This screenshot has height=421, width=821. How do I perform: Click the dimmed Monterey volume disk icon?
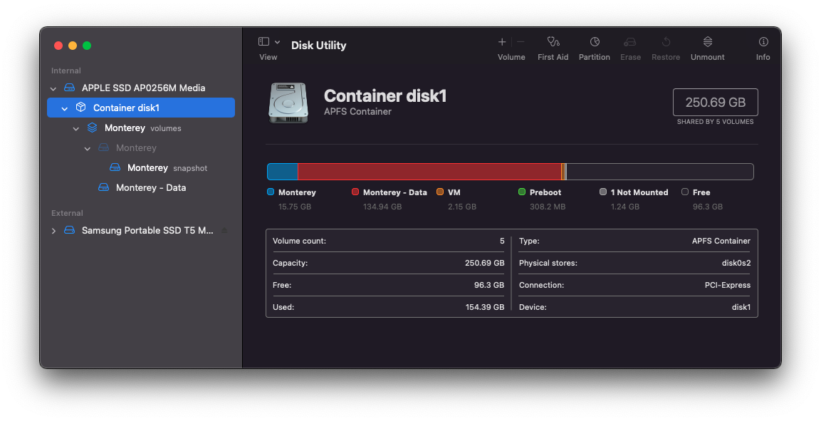(104, 147)
